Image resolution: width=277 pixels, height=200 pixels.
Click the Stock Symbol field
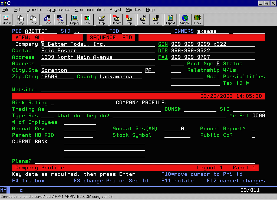point(177,135)
